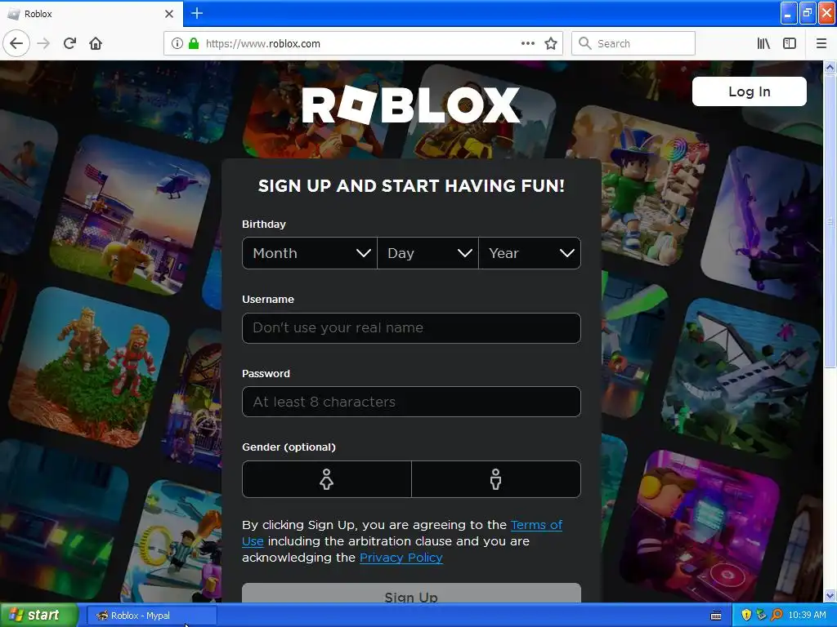Select the male gender icon
This screenshot has width=837, height=627.
496,479
